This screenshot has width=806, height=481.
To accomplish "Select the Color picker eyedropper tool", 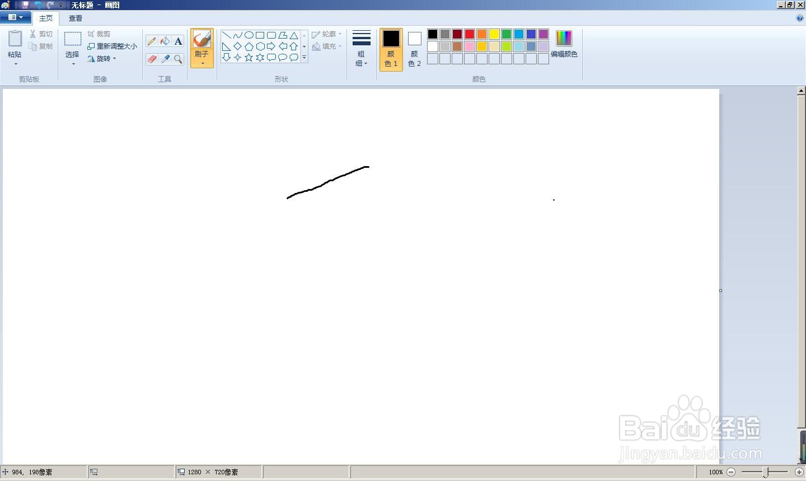I will 165,59.
